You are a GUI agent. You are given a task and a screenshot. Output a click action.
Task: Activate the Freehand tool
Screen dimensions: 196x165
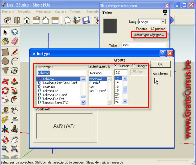click(x=15, y=70)
